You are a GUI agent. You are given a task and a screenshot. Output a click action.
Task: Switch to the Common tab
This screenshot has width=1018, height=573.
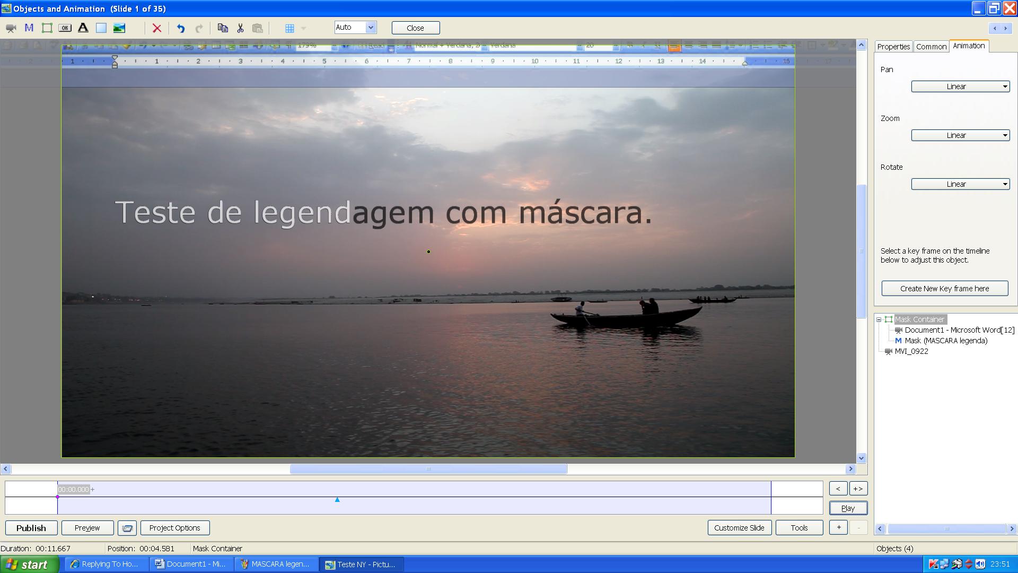pyautogui.click(x=931, y=47)
